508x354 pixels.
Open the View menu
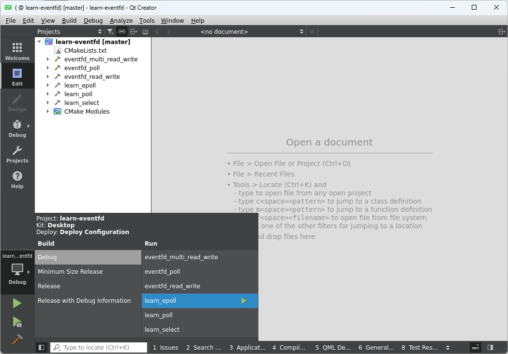point(47,20)
